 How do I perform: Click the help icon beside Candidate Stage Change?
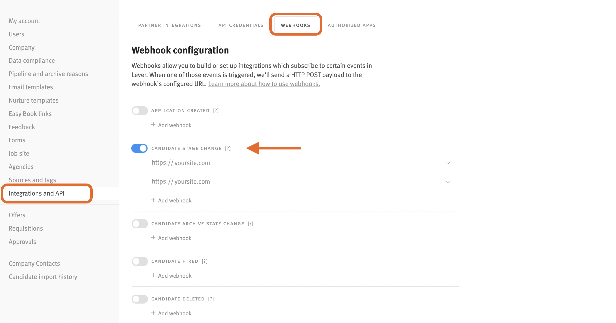(228, 148)
